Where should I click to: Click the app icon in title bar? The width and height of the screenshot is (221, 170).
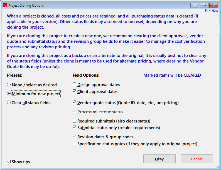(5, 5)
